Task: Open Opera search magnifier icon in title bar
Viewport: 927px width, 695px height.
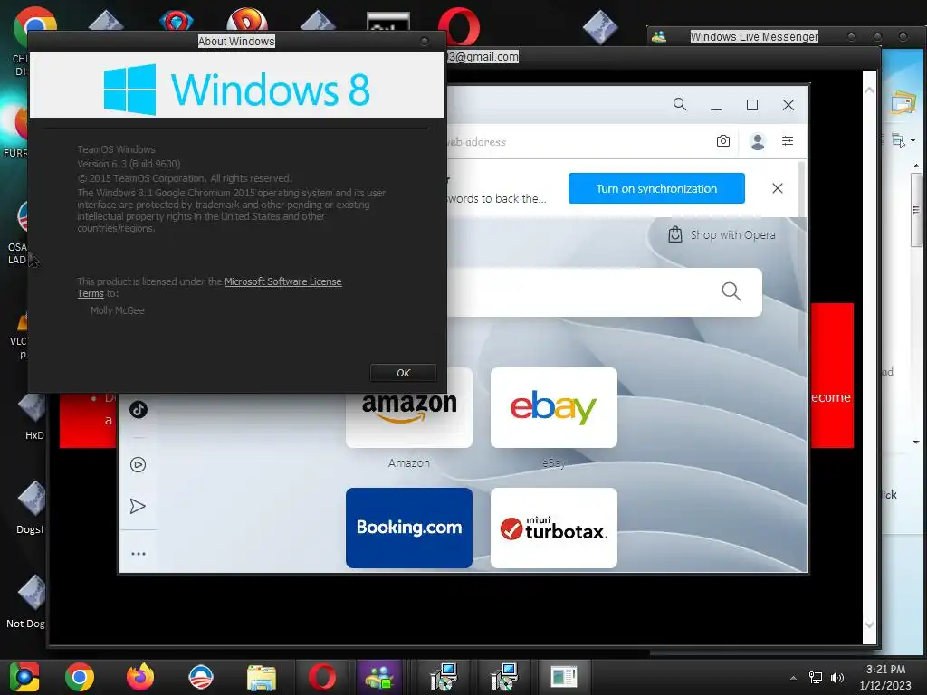Action: point(680,105)
